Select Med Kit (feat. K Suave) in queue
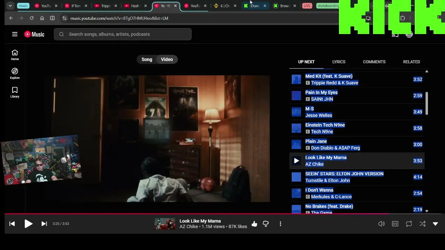The height and width of the screenshot is (250, 445). (357, 80)
